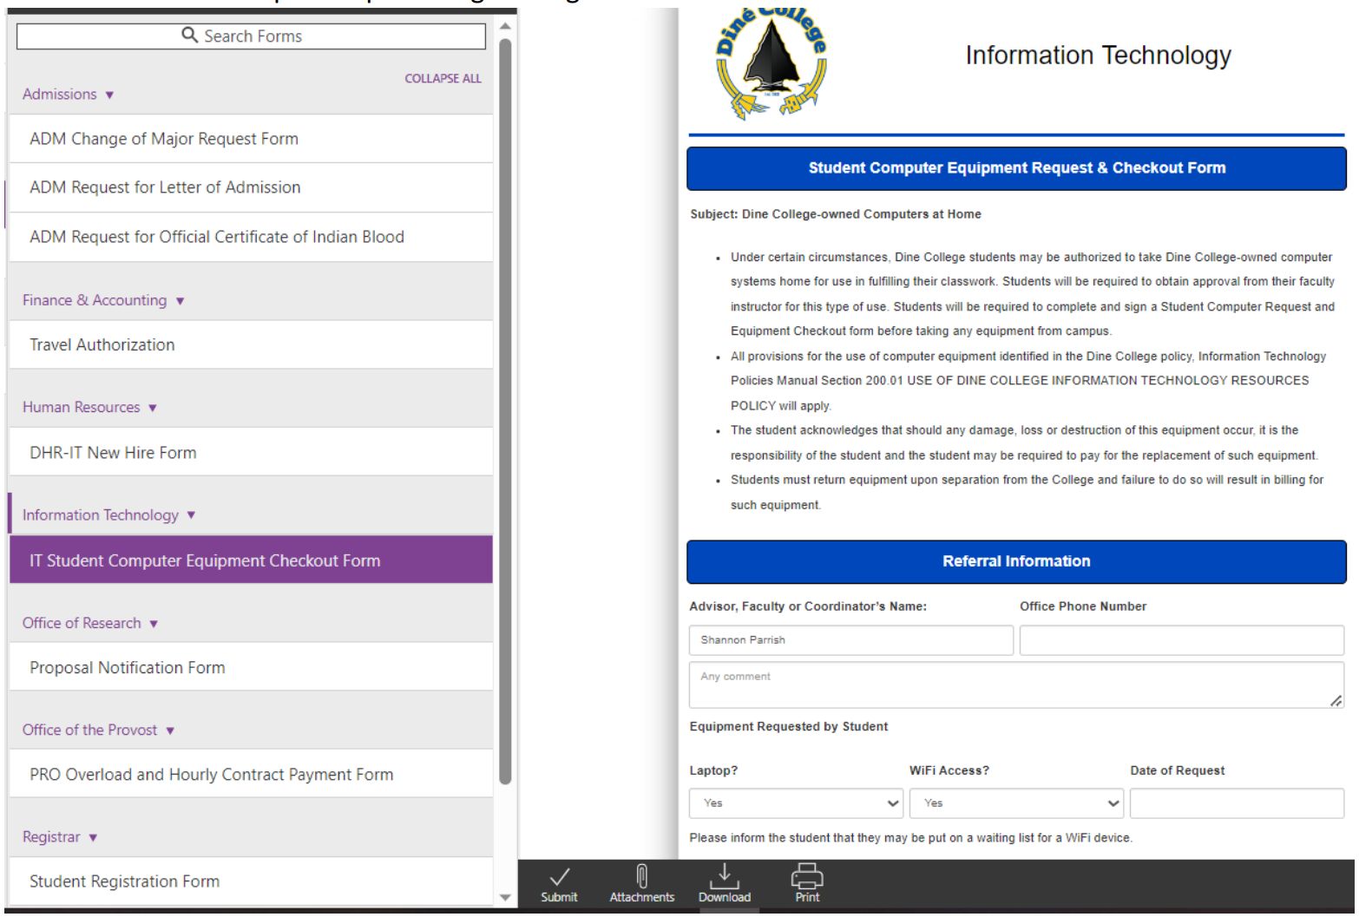Select IT Student Computer Equipment Checkout Form

pyautogui.click(x=251, y=560)
